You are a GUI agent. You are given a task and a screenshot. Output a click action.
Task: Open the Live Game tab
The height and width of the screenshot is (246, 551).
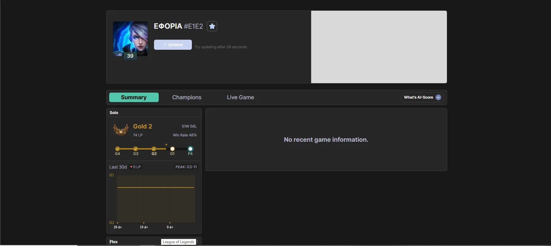point(240,97)
